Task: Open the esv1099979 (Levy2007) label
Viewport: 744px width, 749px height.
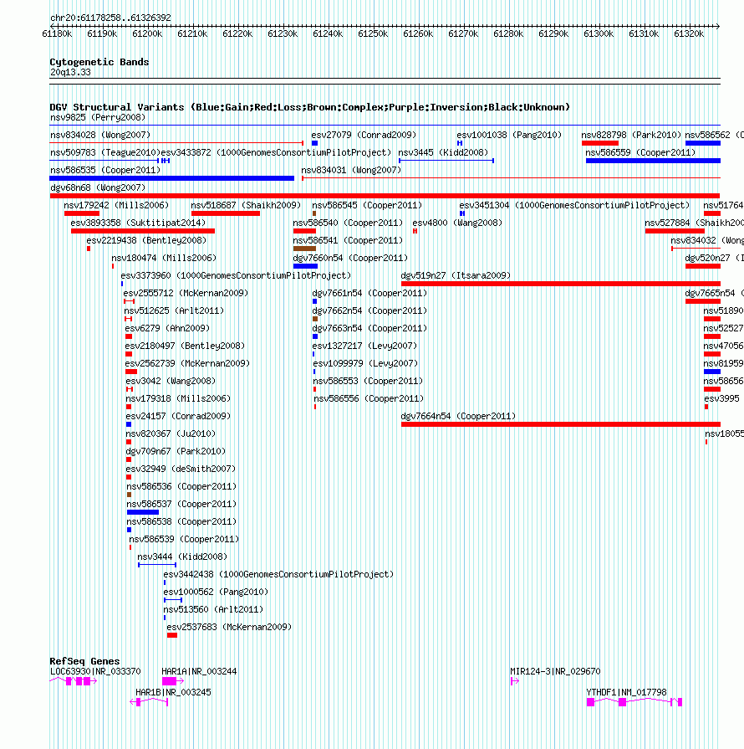Action: point(365,364)
